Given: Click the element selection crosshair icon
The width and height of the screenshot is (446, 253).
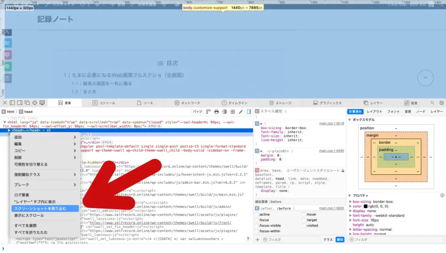Looking at the screenshot, I should click(x=34, y=103).
